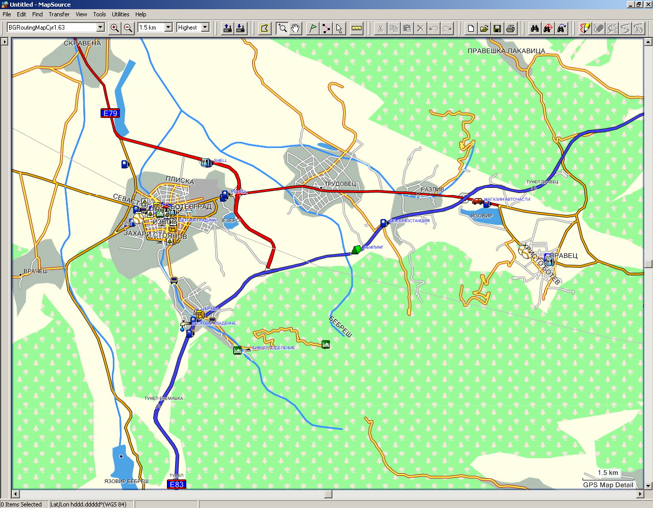This screenshot has height=508, width=653.
Task: Open the Highest detail level dropdown
Action: pos(205,28)
